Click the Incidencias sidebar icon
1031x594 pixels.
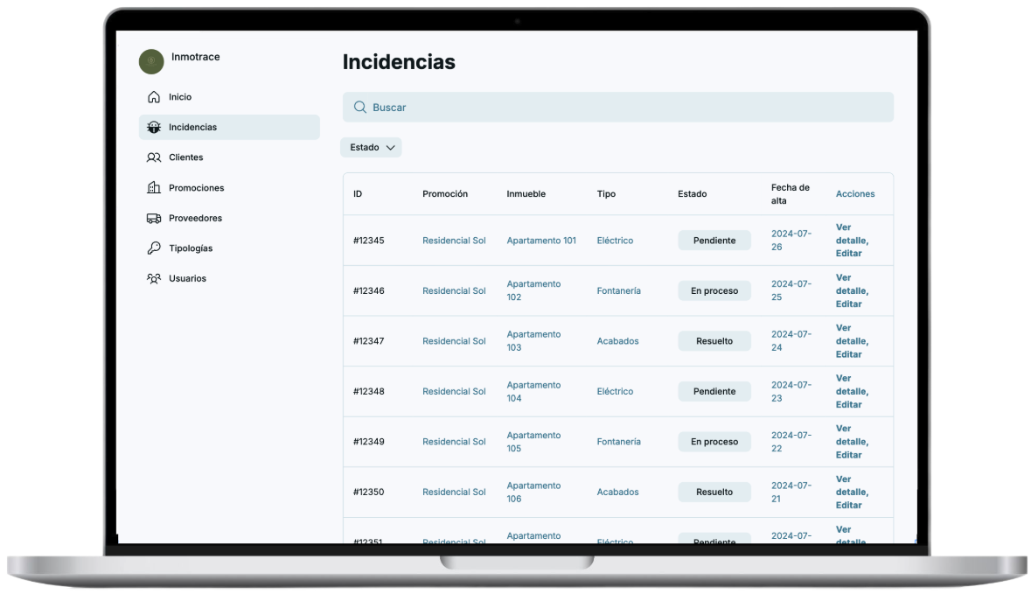(x=154, y=128)
